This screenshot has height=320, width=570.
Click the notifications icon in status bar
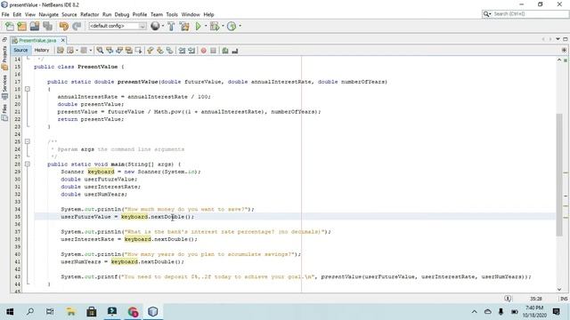coord(508,299)
